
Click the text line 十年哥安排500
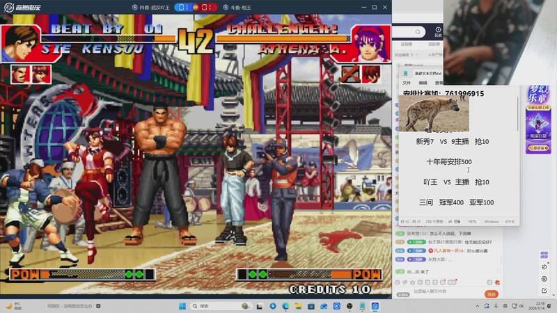pyautogui.click(x=449, y=162)
